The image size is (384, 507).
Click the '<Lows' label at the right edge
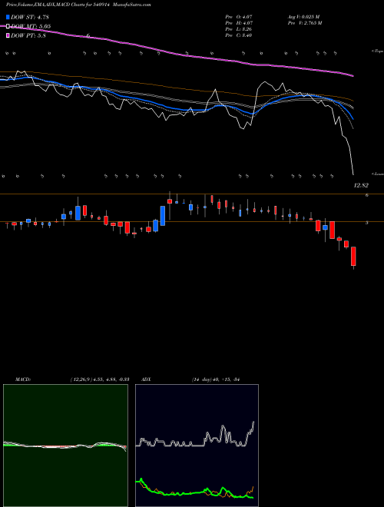point(378,174)
